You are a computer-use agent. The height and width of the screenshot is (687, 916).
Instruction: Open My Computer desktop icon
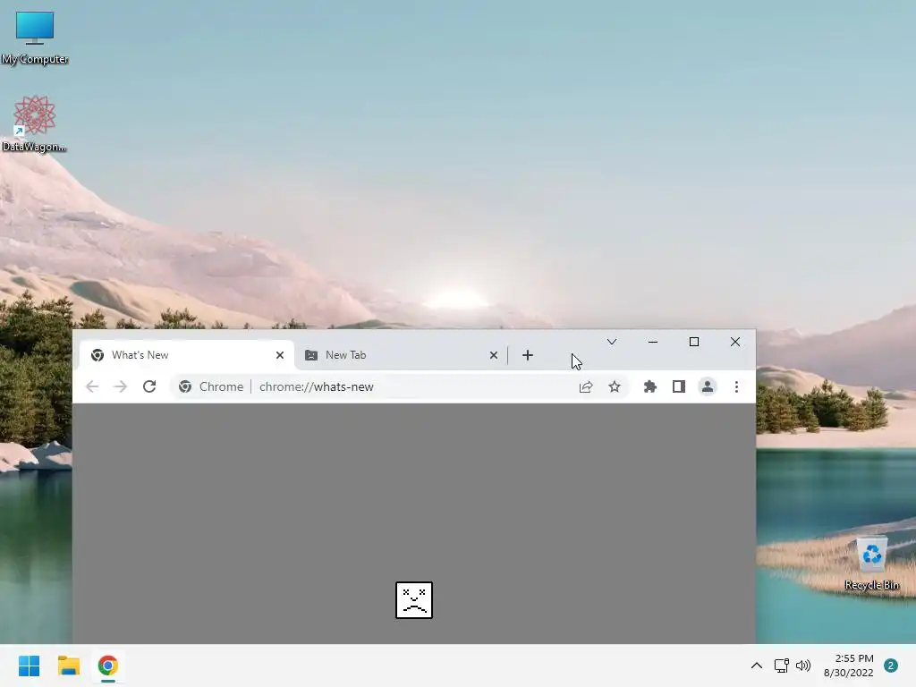point(35,38)
